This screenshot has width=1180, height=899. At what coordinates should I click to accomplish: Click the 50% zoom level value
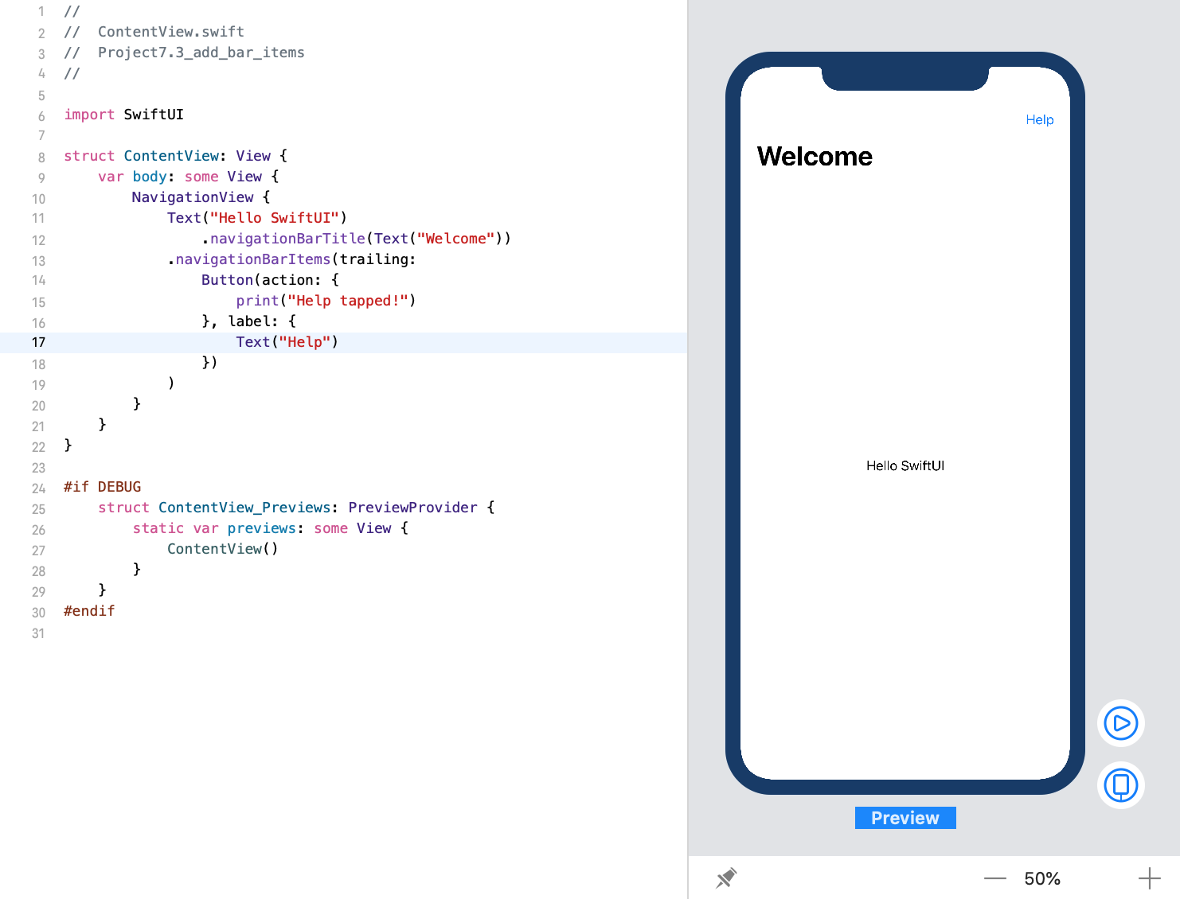[x=1042, y=878]
